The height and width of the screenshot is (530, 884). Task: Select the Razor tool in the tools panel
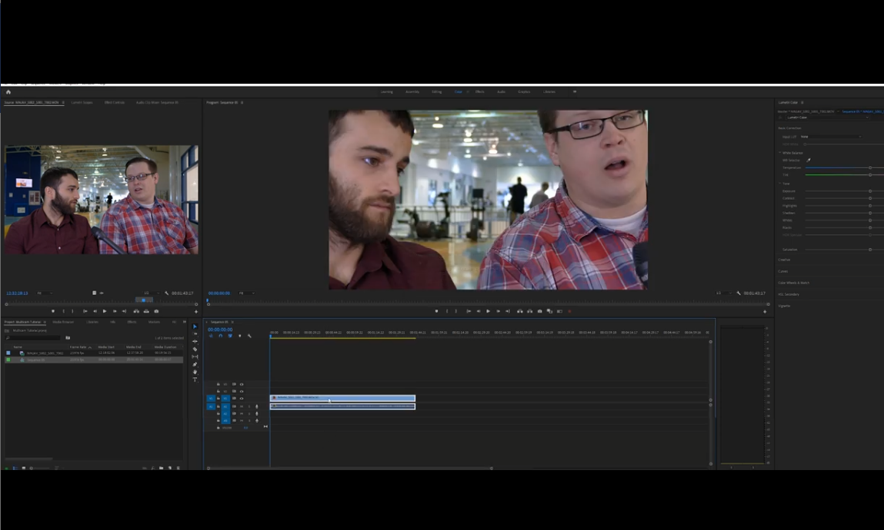(x=195, y=349)
